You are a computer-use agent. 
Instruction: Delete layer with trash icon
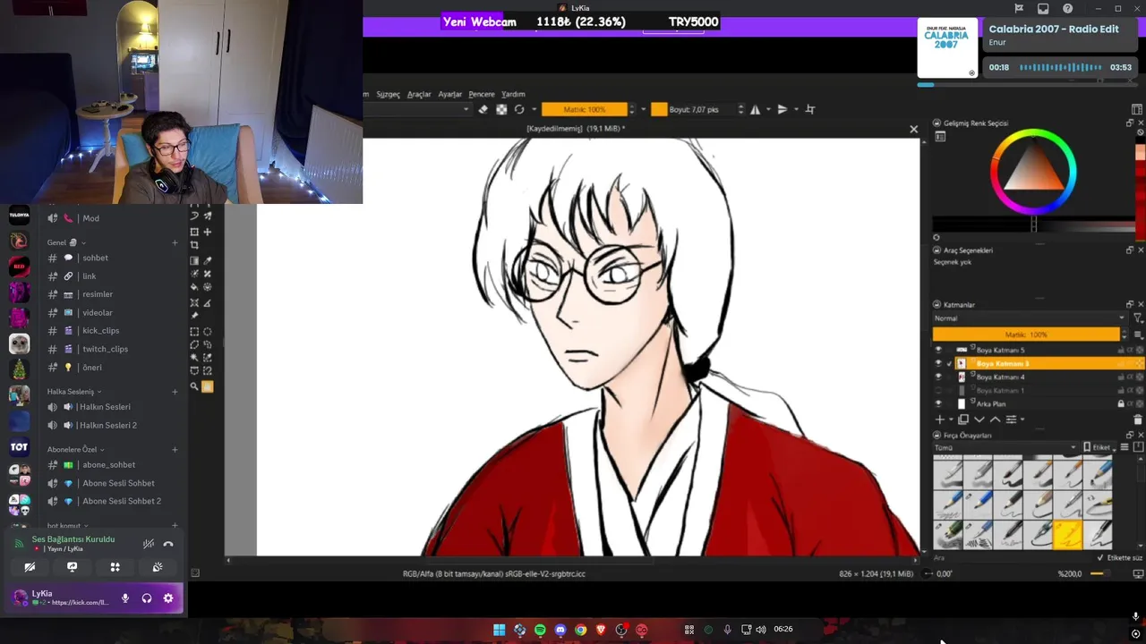click(1138, 419)
